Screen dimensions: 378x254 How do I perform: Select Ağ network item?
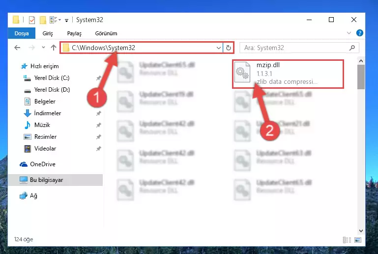(33, 196)
